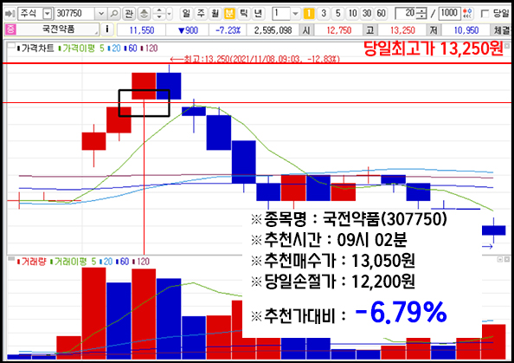This screenshot has width=514, height=363.
Task: Switch to the 년 yearly chart
Action: (x=259, y=14)
